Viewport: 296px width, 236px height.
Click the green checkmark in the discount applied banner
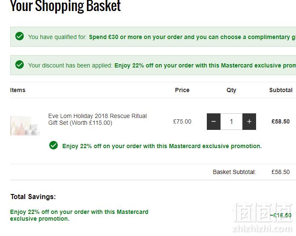(x=20, y=65)
